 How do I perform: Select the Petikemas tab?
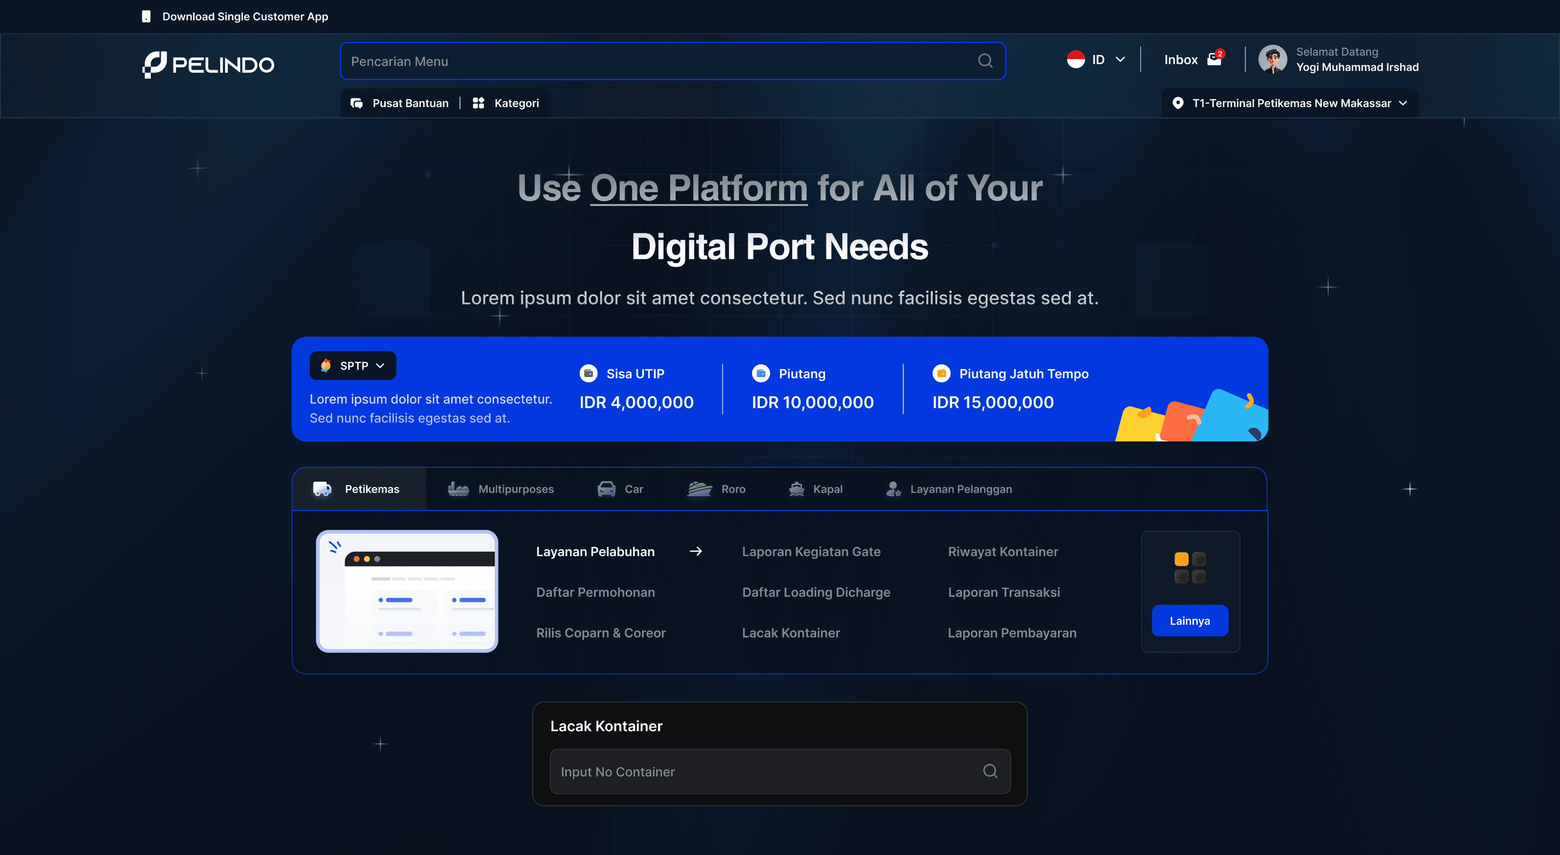[359, 489]
